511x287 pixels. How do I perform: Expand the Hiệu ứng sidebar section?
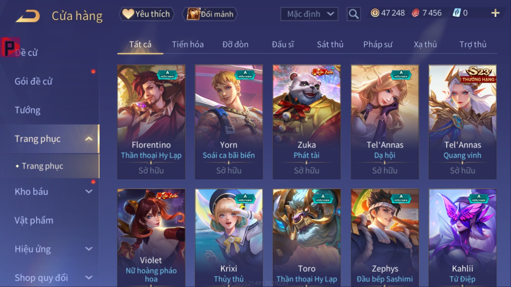(x=89, y=249)
